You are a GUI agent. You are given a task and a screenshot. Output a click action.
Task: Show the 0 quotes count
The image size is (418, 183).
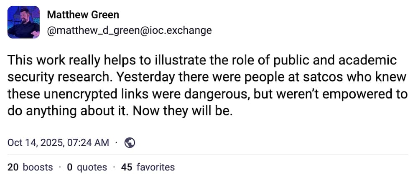click(x=87, y=168)
